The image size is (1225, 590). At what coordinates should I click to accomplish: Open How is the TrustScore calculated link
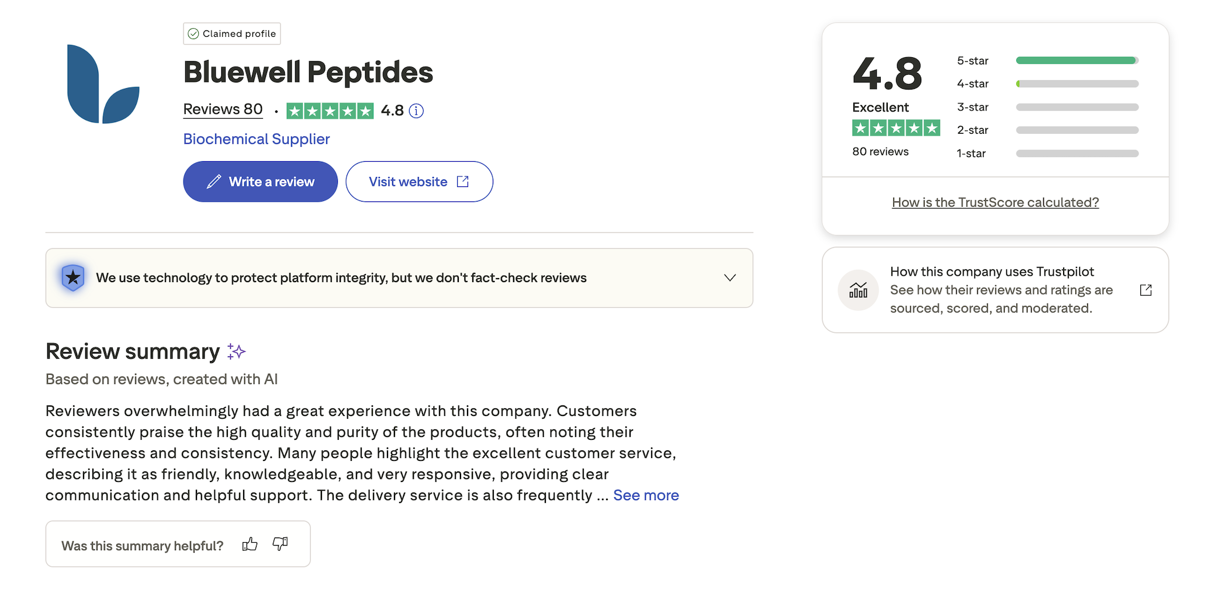(995, 202)
